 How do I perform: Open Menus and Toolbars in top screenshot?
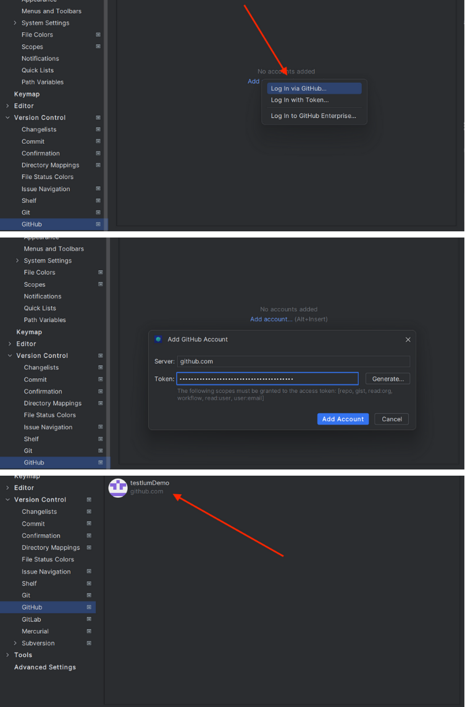point(51,11)
